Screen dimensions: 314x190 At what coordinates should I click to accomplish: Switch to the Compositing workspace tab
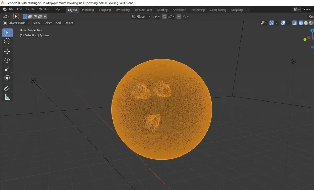coord(218,10)
